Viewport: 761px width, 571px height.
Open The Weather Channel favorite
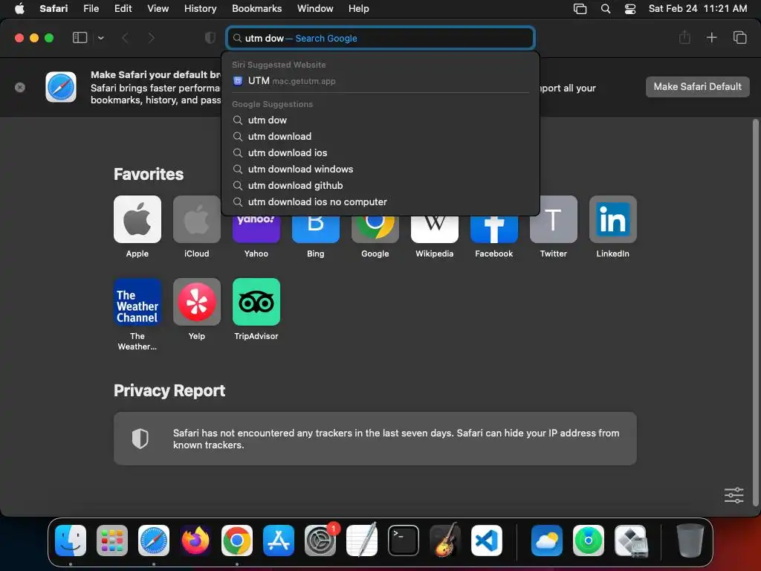(137, 302)
